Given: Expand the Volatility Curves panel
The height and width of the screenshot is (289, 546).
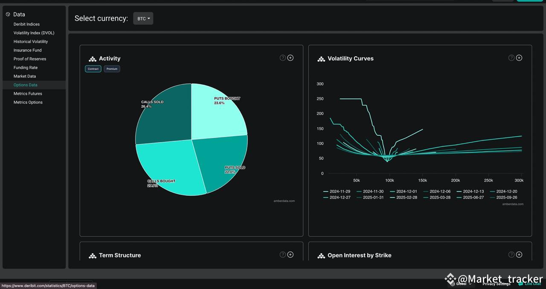Looking at the screenshot, I should pyautogui.click(x=519, y=57).
